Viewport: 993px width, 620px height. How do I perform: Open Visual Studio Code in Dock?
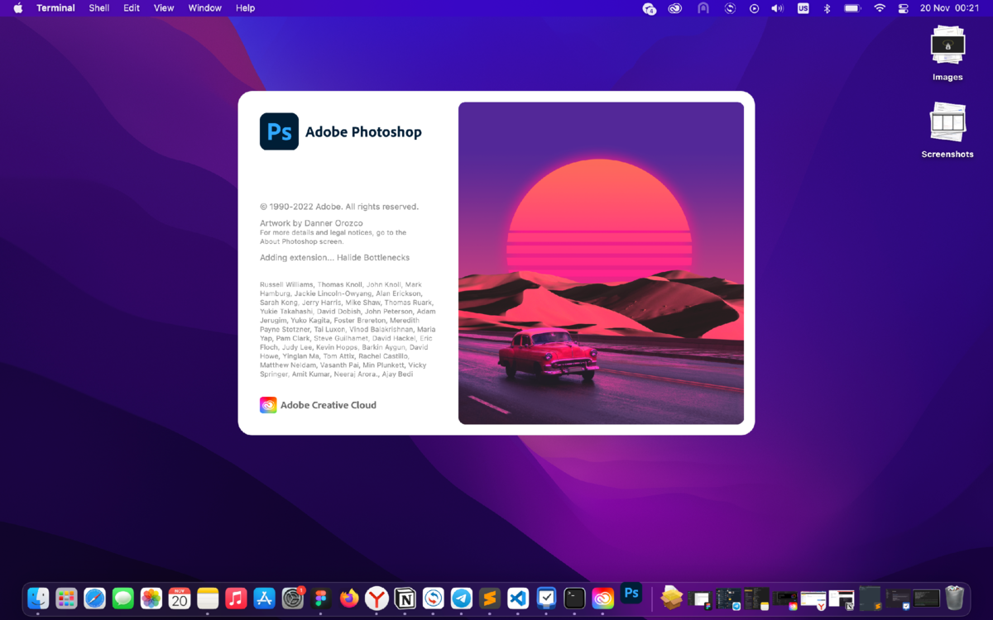point(518,598)
